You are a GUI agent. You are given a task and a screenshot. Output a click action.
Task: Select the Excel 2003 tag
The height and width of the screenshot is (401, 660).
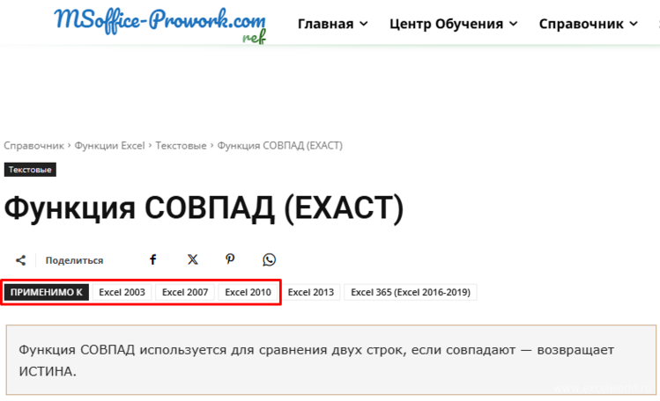(122, 292)
